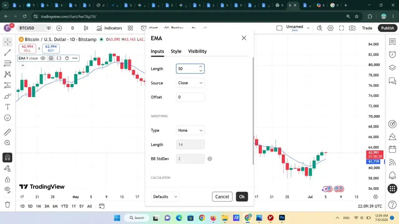Click Cancel in the EMA dialog
Viewport: 399px width, 224px height.
pos(222,197)
